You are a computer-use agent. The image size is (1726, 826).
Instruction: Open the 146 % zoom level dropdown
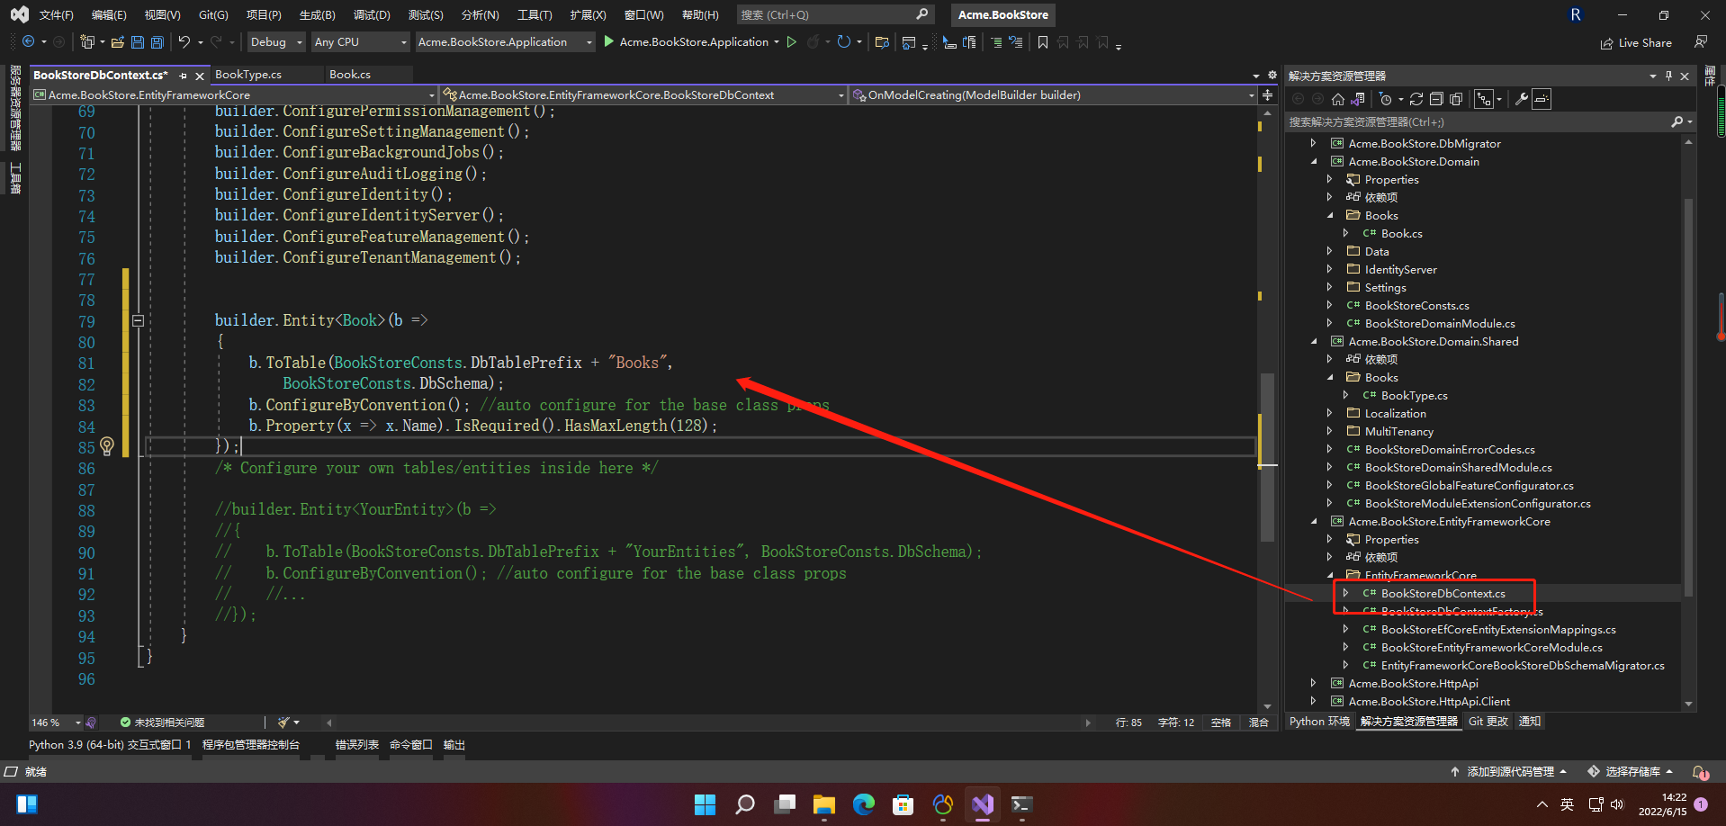56,723
